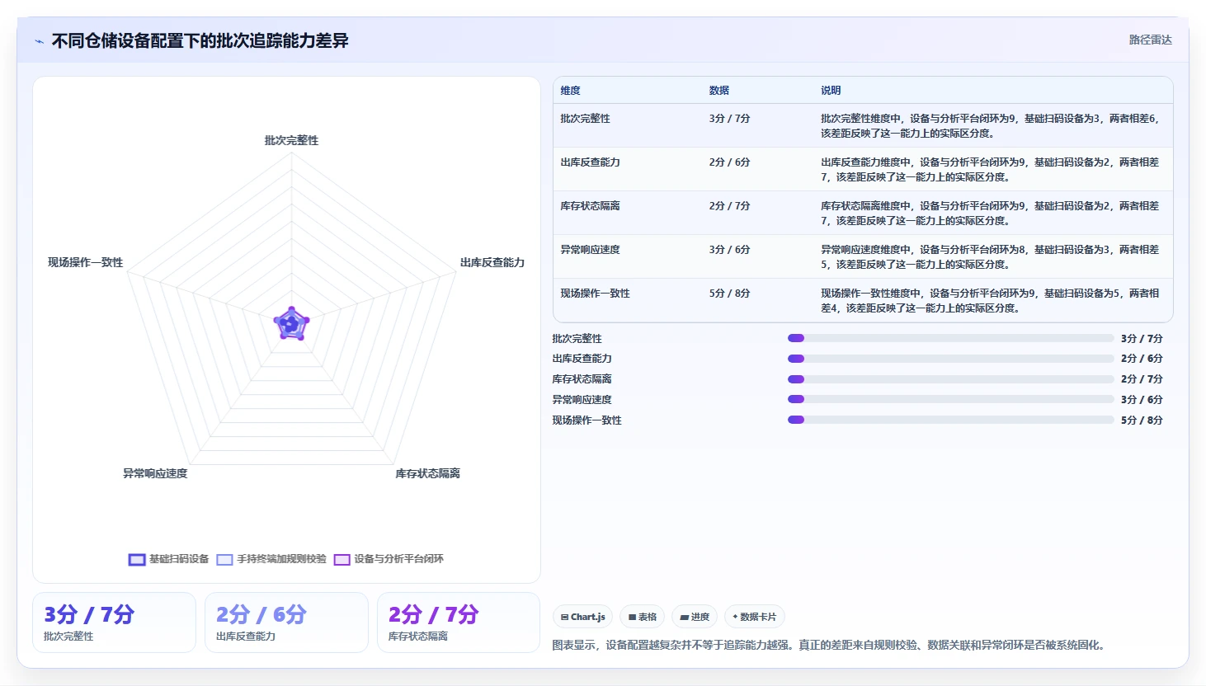1206x686 pixels.
Task: Click the 出库反查能力 radar axis label
Action: tap(492, 262)
